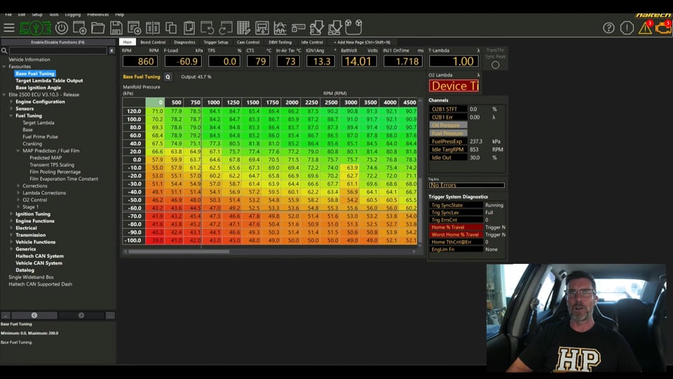
Task: Click the open folder toolbar icon
Action: point(98,28)
